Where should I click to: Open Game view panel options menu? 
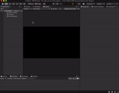78,7
